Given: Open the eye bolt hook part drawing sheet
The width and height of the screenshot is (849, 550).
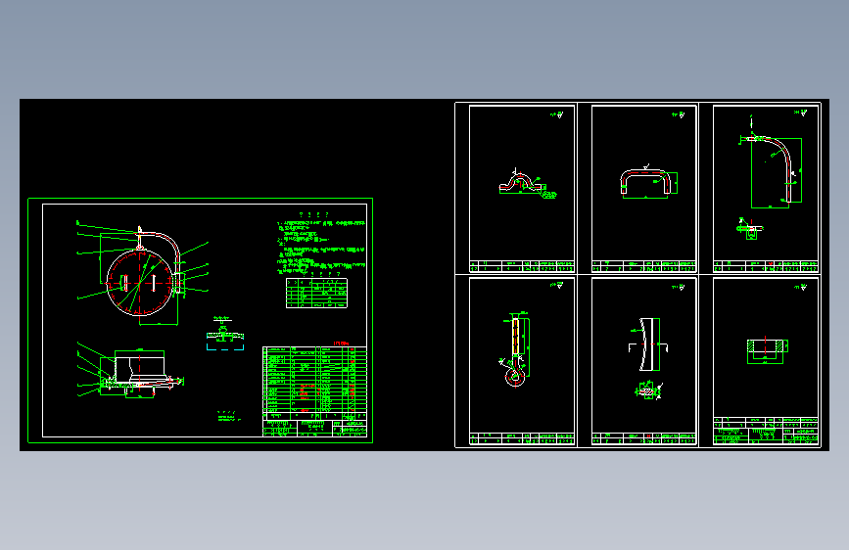Looking at the screenshot, I should point(522,362).
